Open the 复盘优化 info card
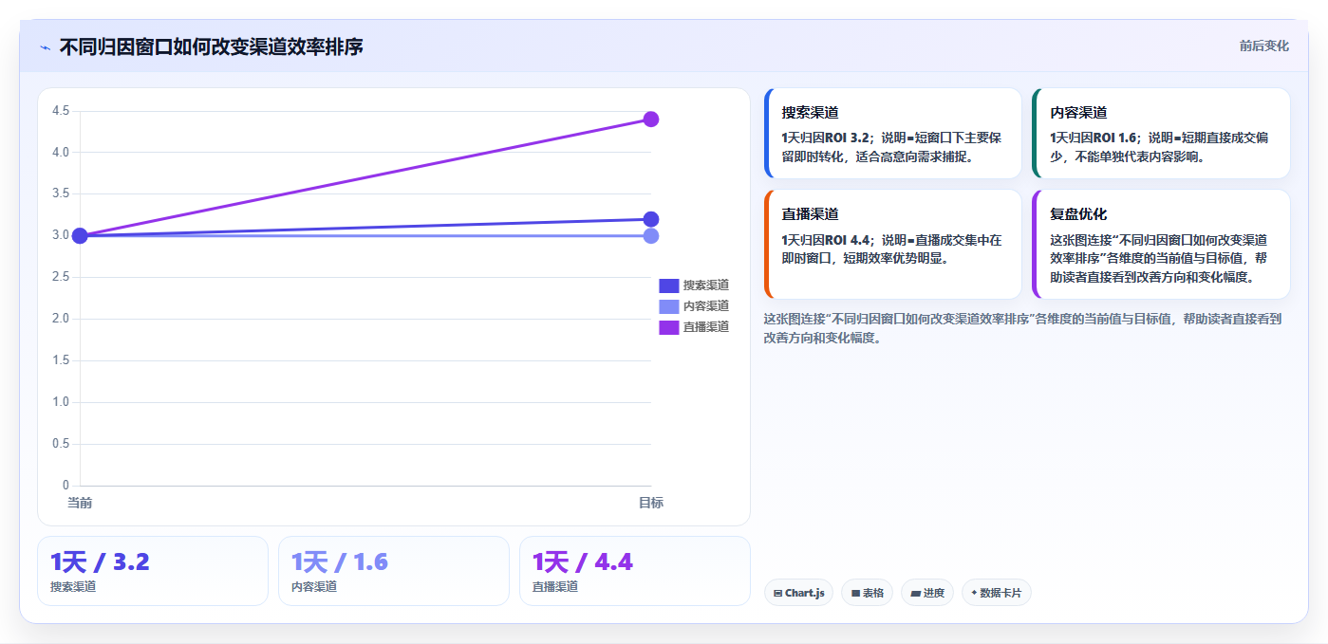Image resolution: width=1328 pixels, height=644 pixels. pos(1161,245)
